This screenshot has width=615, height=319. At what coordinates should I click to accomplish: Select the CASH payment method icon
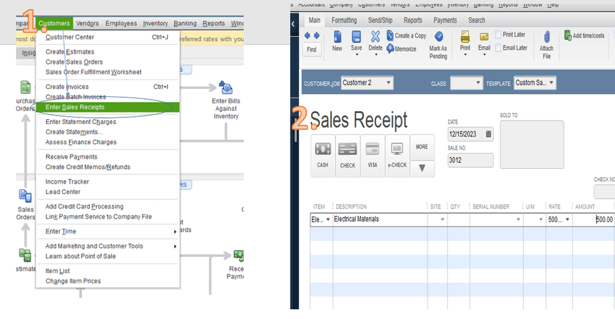click(x=323, y=149)
